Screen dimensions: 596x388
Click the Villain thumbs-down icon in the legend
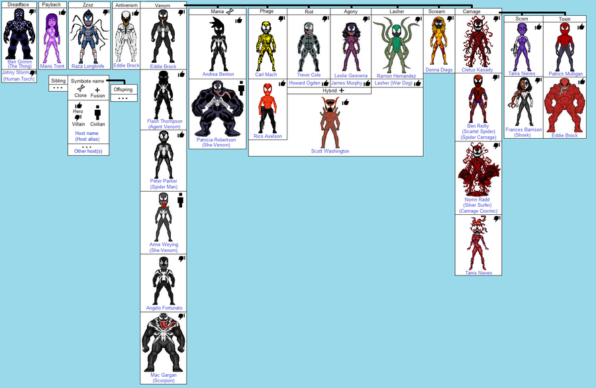(x=78, y=118)
